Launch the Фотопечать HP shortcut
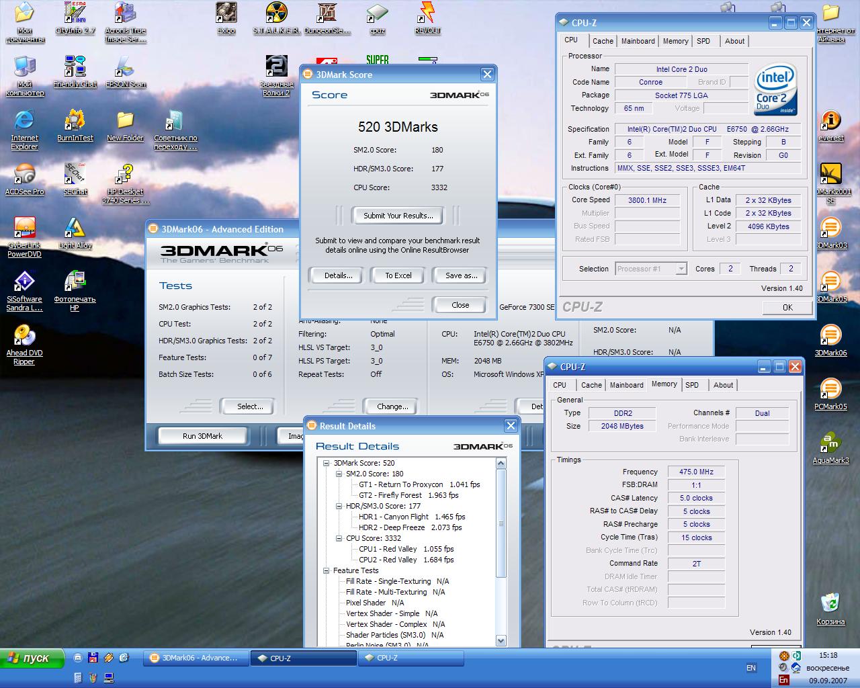This screenshot has width=860, height=688. (x=75, y=291)
